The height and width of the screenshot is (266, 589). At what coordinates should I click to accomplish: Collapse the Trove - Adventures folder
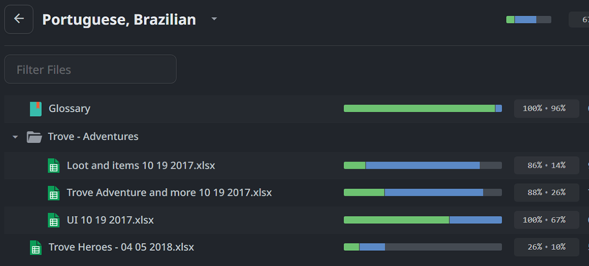point(15,137)
